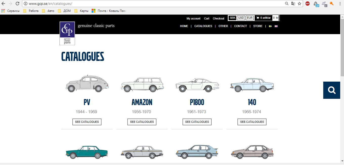The image size is (344, 165).
Task: Click the translate page icon in address bar
Action: [x=293, y=4]
